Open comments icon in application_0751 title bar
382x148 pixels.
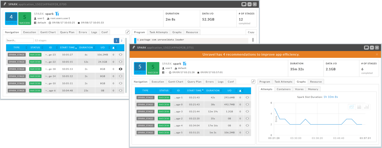pos(366,48)
